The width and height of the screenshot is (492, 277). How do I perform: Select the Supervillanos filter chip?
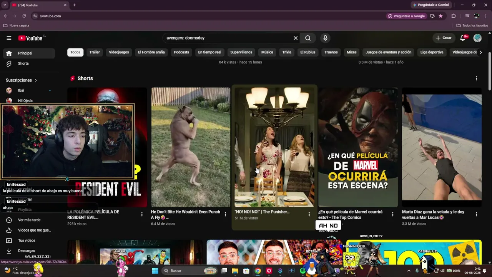pos(241,52)
